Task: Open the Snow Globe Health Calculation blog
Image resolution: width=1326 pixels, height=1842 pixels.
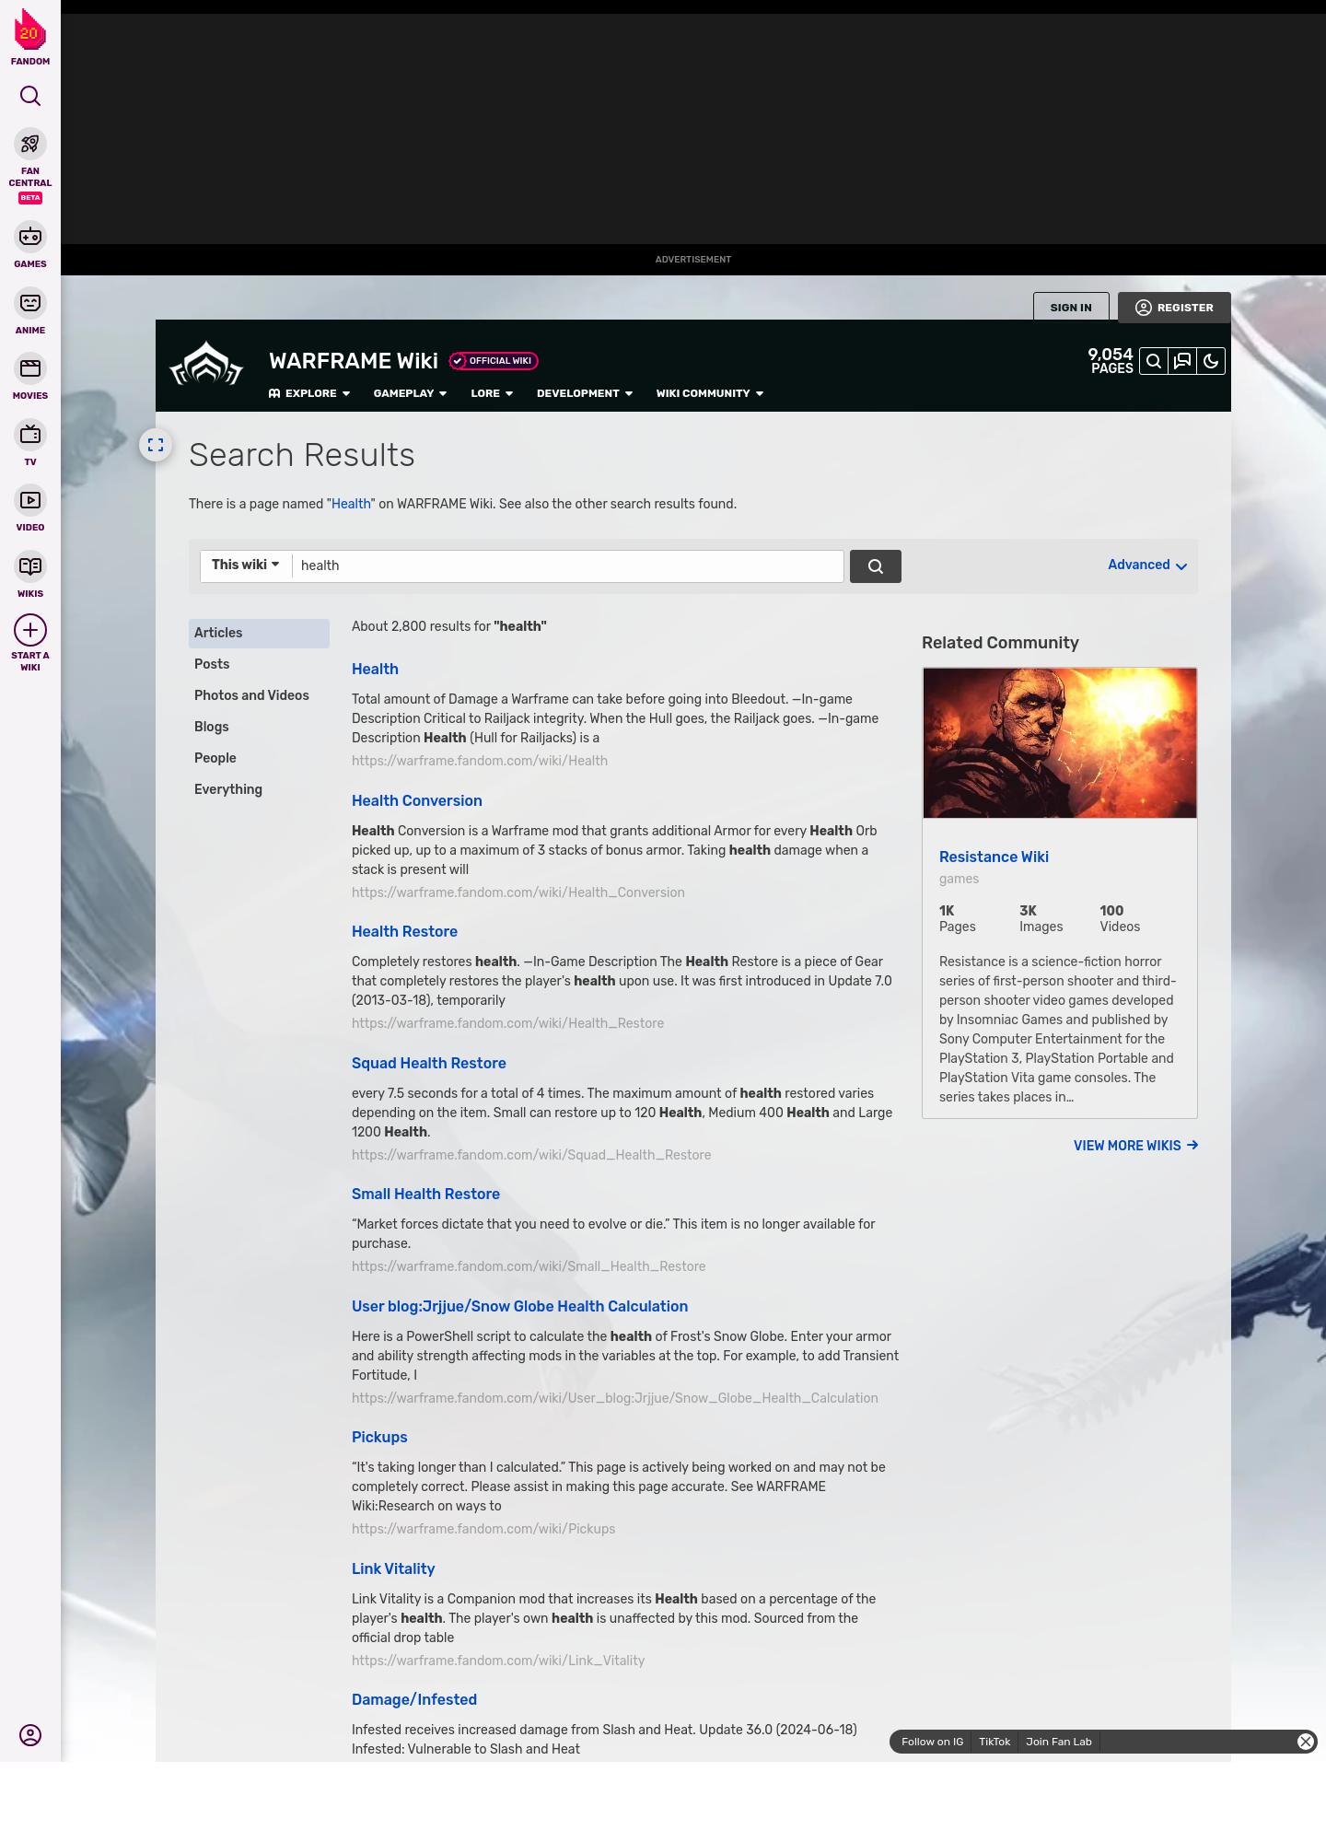Action: [x=519, y=1306]
